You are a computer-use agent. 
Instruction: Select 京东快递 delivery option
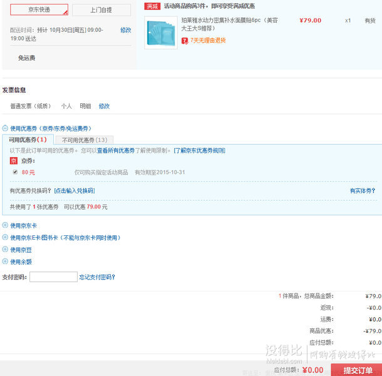pos(39,10)
